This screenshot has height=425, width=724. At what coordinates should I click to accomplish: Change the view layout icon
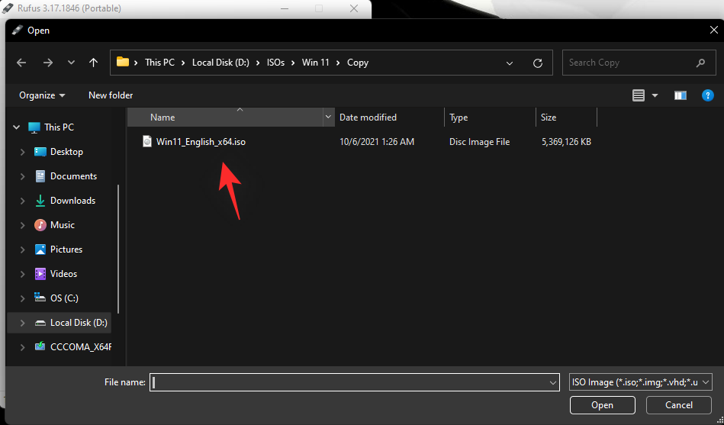(x=638, y=95)
